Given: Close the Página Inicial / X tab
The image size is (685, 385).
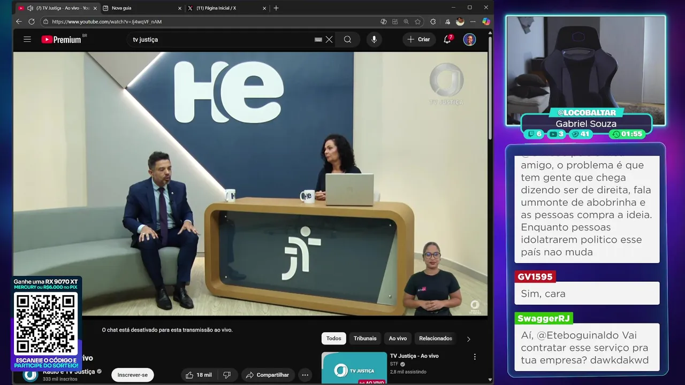Looking at the screenshot, I should click(264, 8).
